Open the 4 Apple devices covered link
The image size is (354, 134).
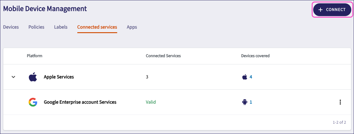click(251, 77)
